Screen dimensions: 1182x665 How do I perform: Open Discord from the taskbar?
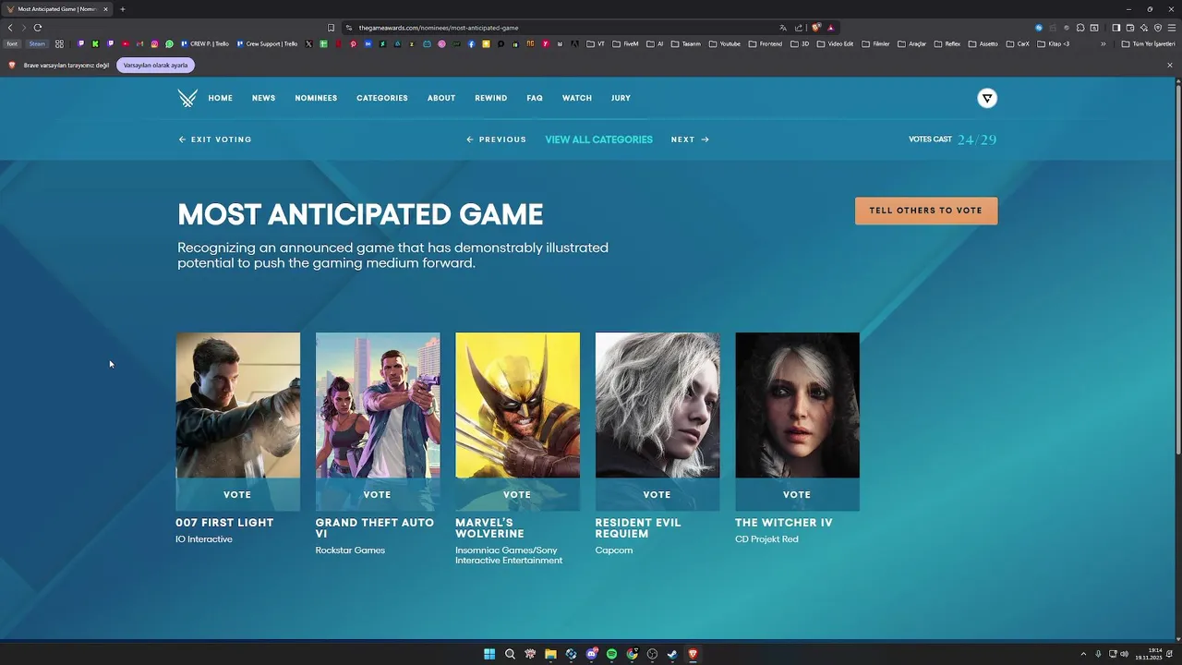(592, 654)
